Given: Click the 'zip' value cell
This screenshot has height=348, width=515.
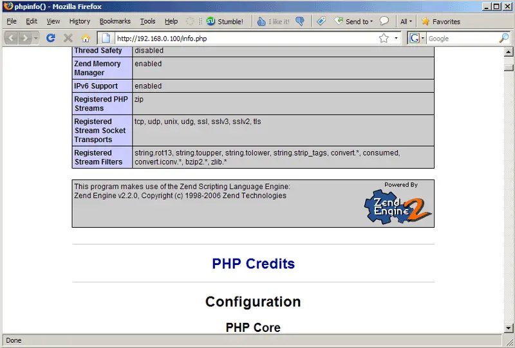Looking at the screenshot, I should tap(283, 104).
